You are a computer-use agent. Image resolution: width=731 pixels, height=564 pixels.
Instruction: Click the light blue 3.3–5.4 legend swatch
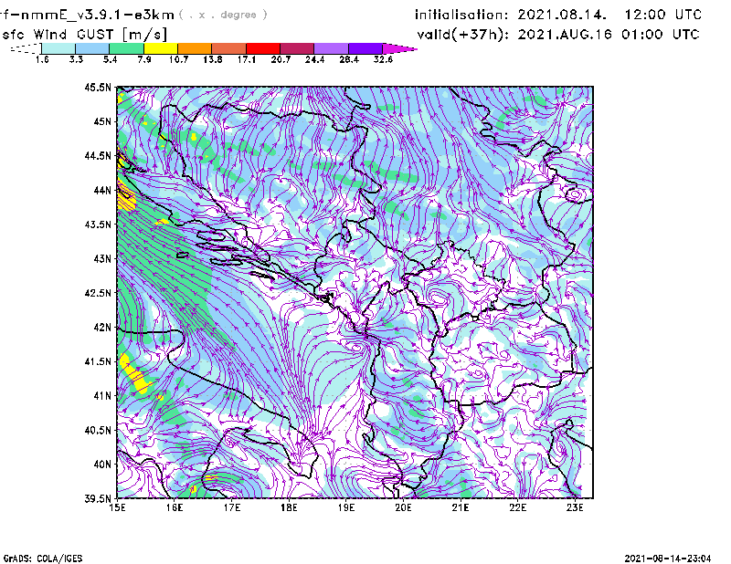tap(92, 48)
